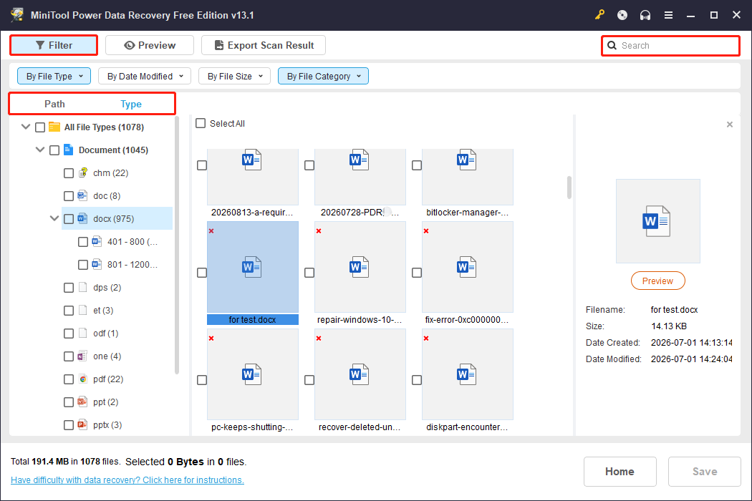
Task: Click the 401 - 800 group Word icon
Action: (97, 241)
